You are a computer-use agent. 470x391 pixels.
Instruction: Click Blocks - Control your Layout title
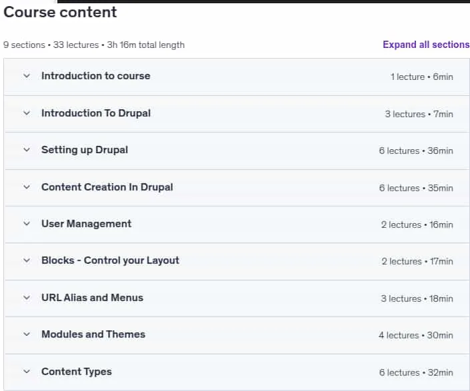pyautogui.click(x=110, y=260)
